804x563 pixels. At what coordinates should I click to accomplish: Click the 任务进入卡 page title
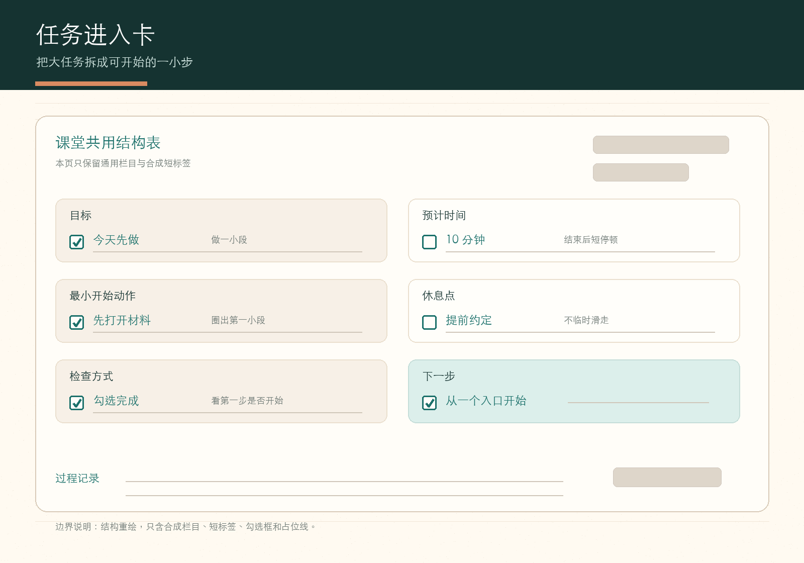95,35
